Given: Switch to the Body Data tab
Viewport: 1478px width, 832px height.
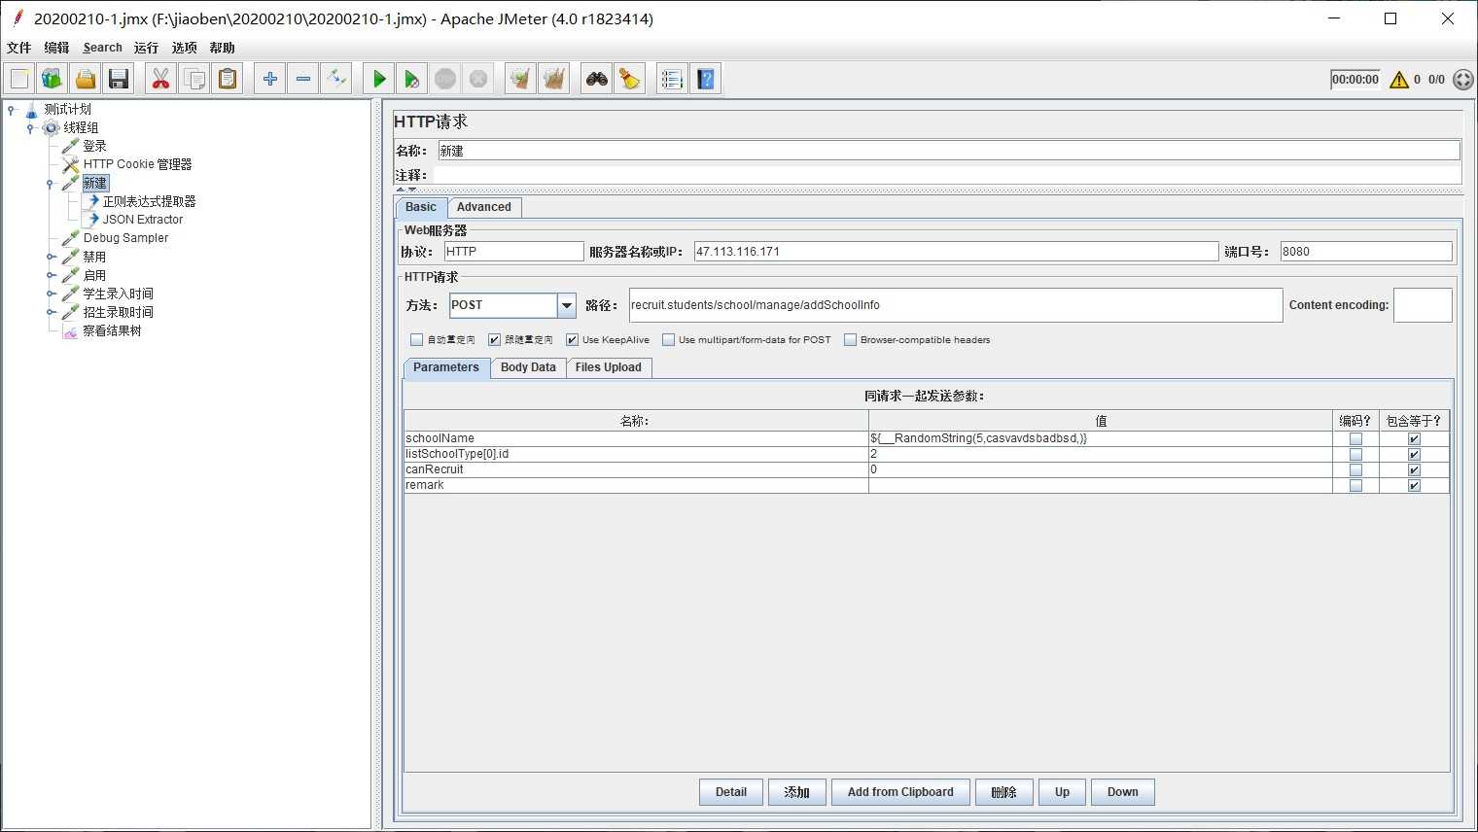Looking at the screenshot, I should point(528,367).
